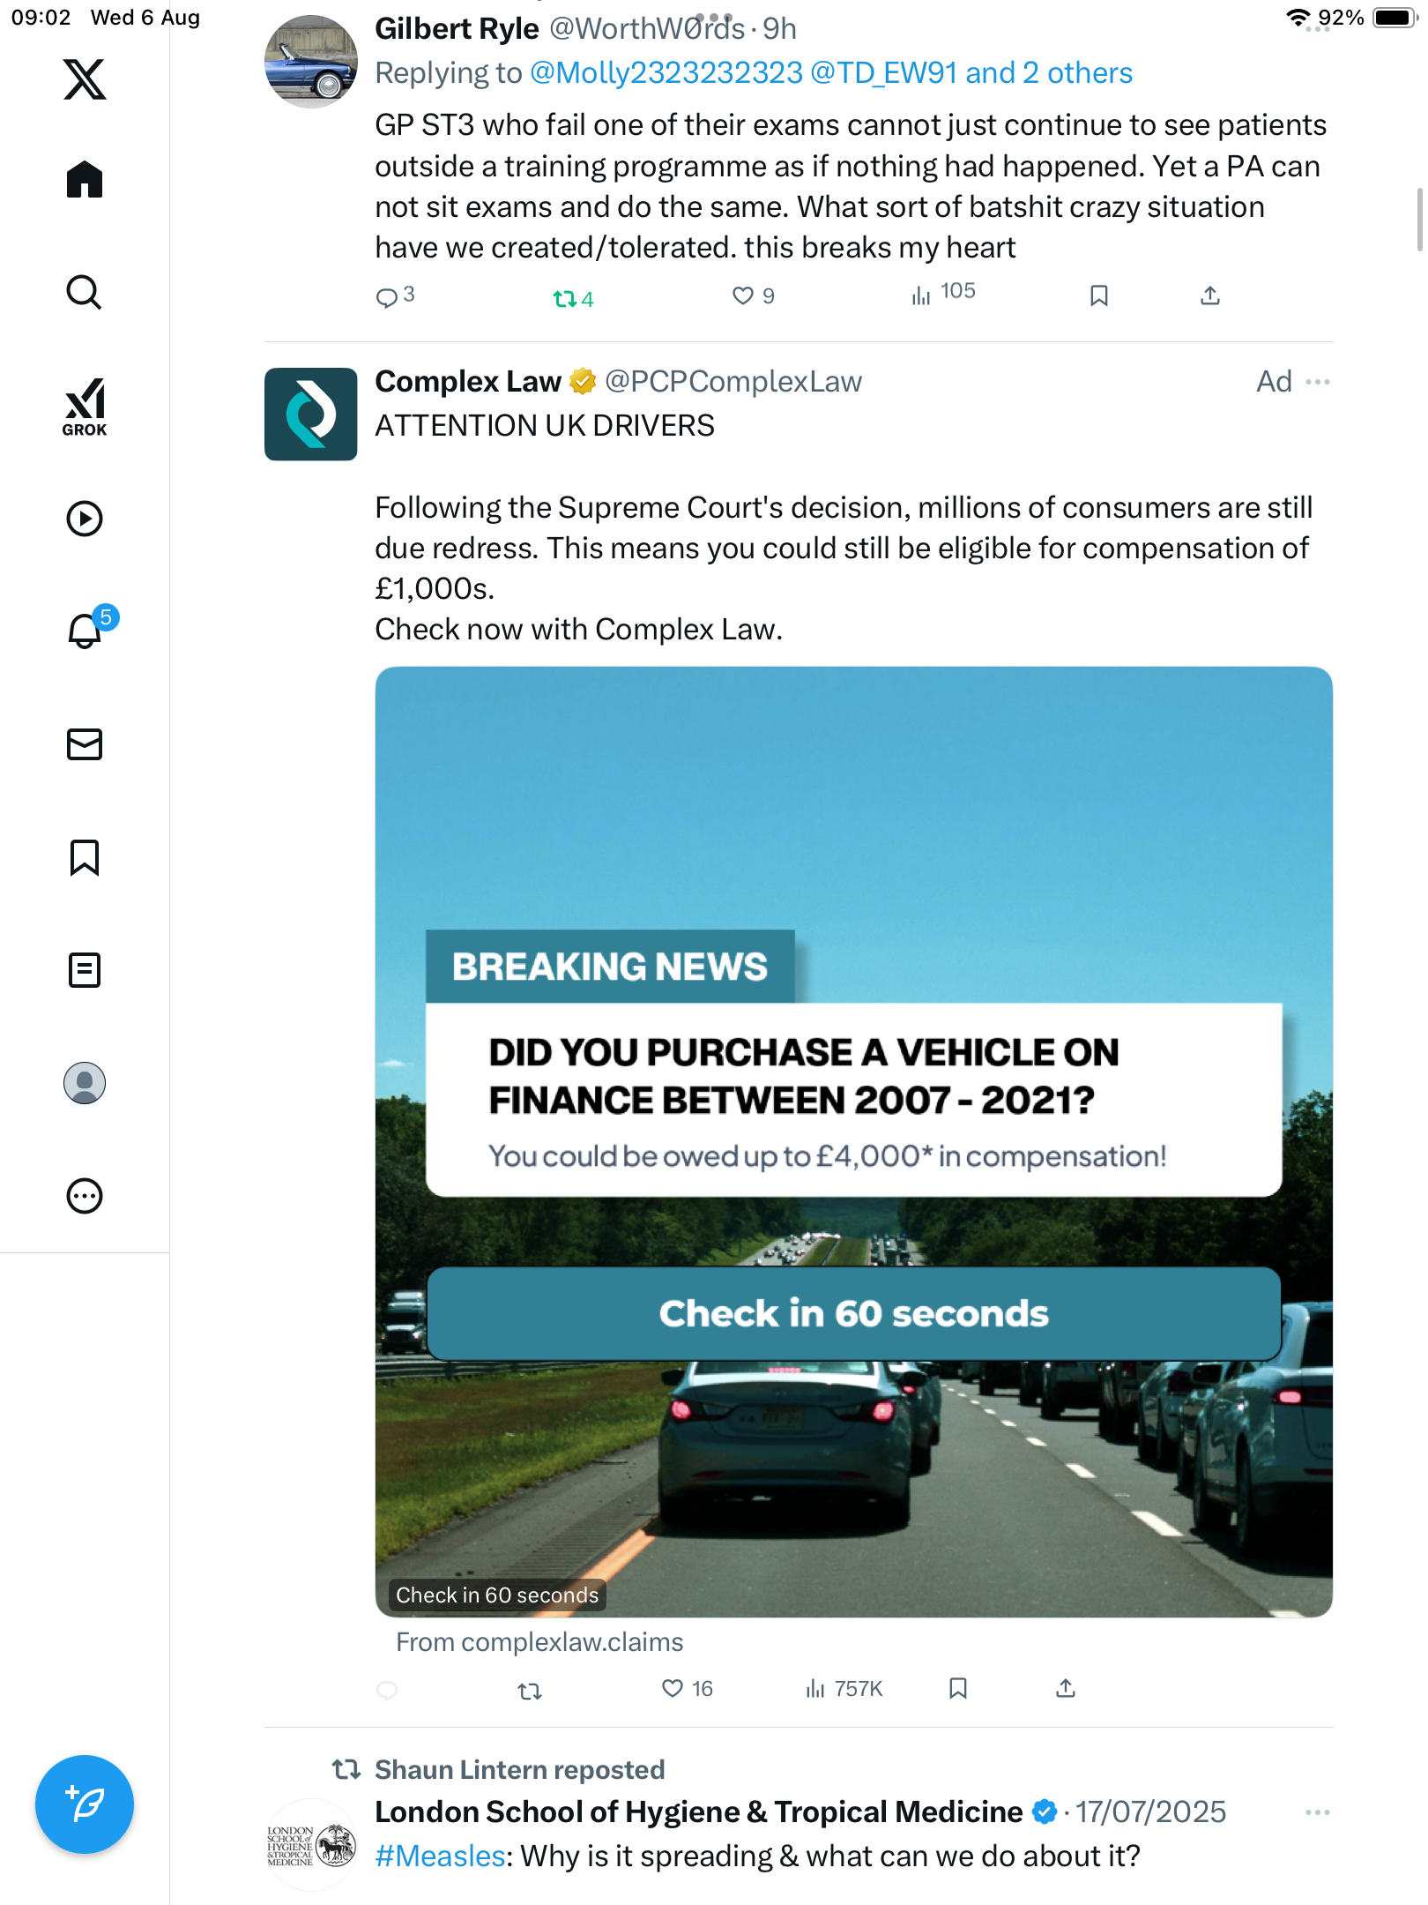Open Lists icon in sidebar
1428x1905 pixels.
click(85, 970)
